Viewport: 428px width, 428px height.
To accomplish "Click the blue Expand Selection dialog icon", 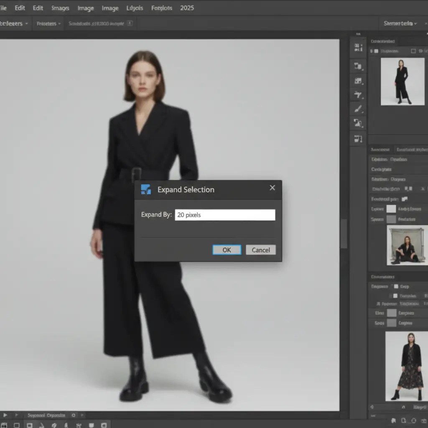I will click(146, 189).
